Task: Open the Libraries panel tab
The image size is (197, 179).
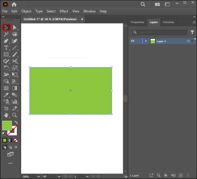Action: [168, 22]
